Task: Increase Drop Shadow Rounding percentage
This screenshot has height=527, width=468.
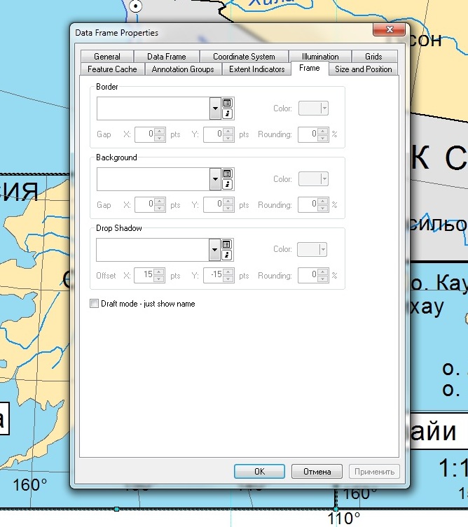Action: click(323, 272)
